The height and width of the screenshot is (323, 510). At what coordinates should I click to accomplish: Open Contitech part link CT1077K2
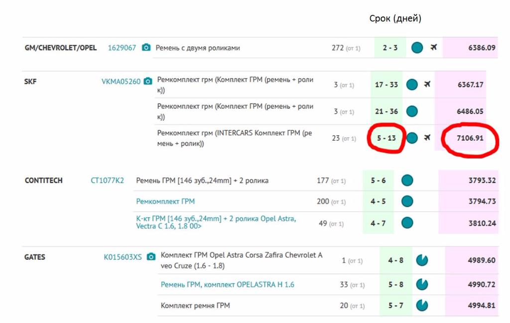tap(107, 180)
